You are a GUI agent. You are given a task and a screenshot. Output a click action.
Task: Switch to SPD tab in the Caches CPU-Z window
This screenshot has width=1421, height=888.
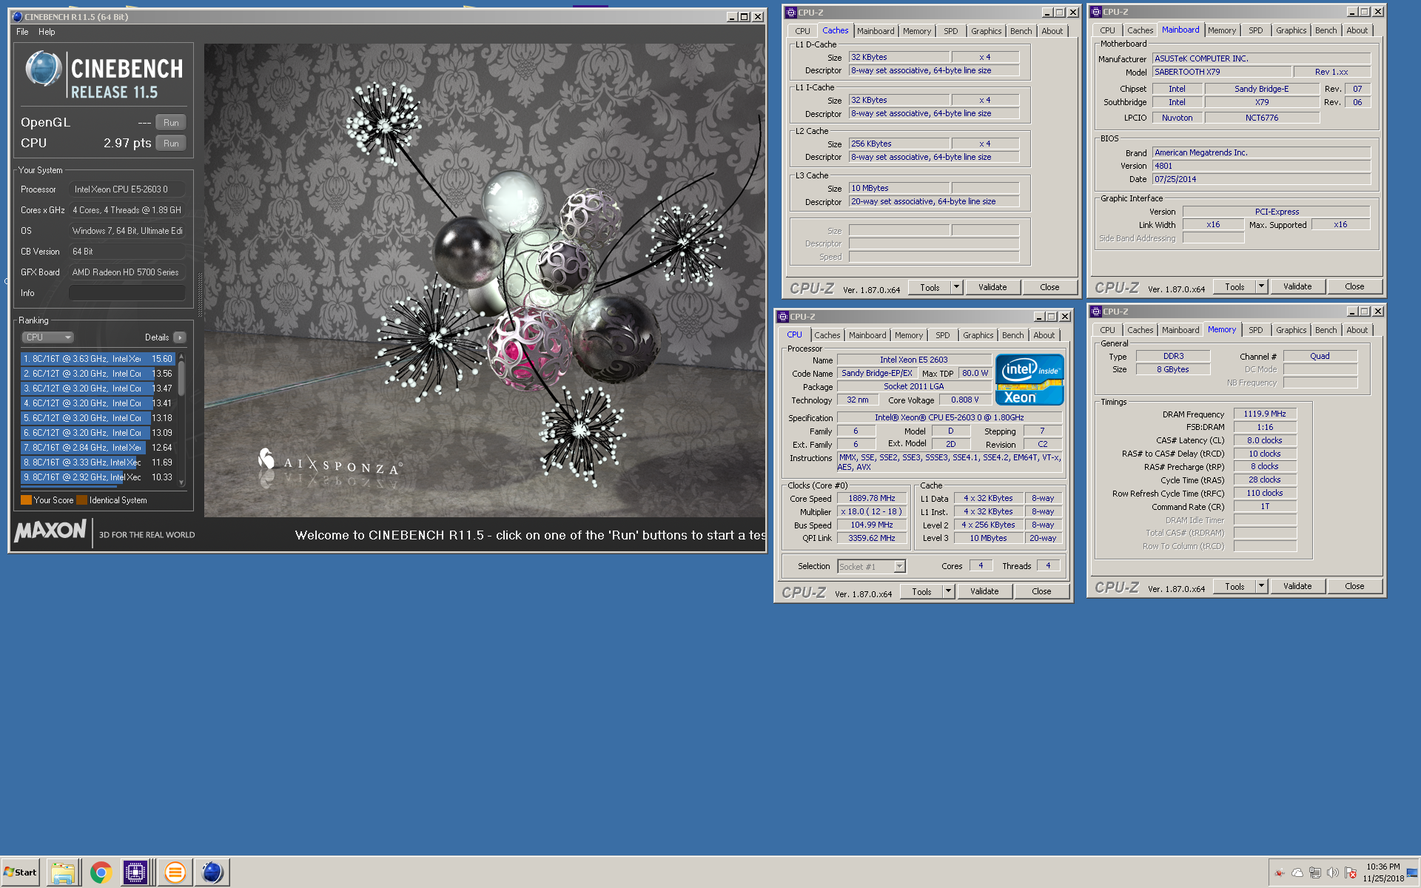[x=951, y=31]
